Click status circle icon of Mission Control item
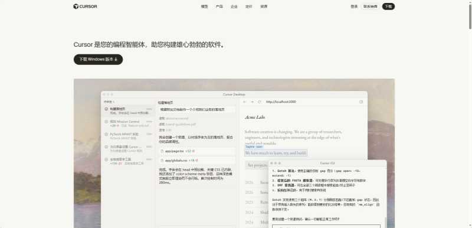This screenshot has width=472, height=228. tap(106, 122)
